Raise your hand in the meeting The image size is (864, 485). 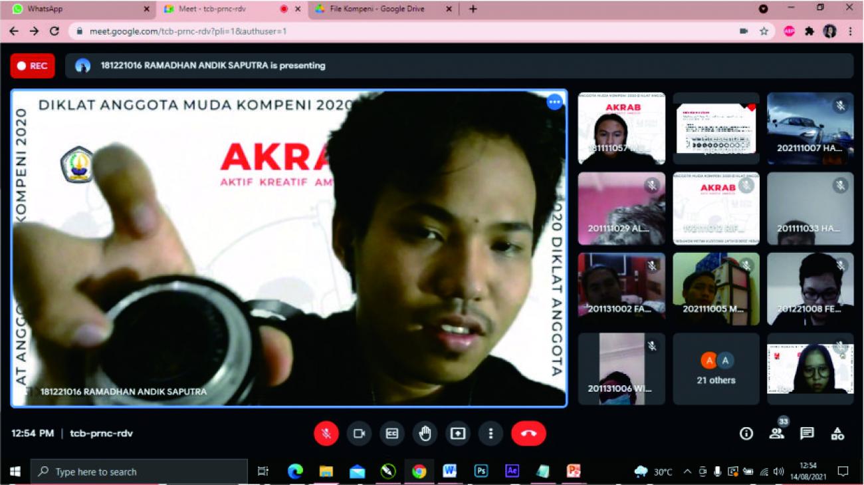425,434
